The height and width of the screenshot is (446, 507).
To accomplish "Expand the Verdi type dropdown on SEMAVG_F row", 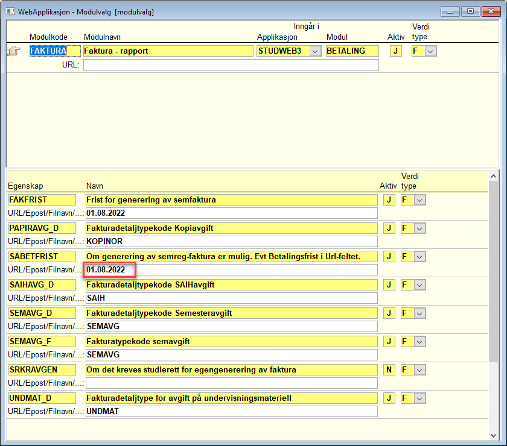I will pos(419,342).
